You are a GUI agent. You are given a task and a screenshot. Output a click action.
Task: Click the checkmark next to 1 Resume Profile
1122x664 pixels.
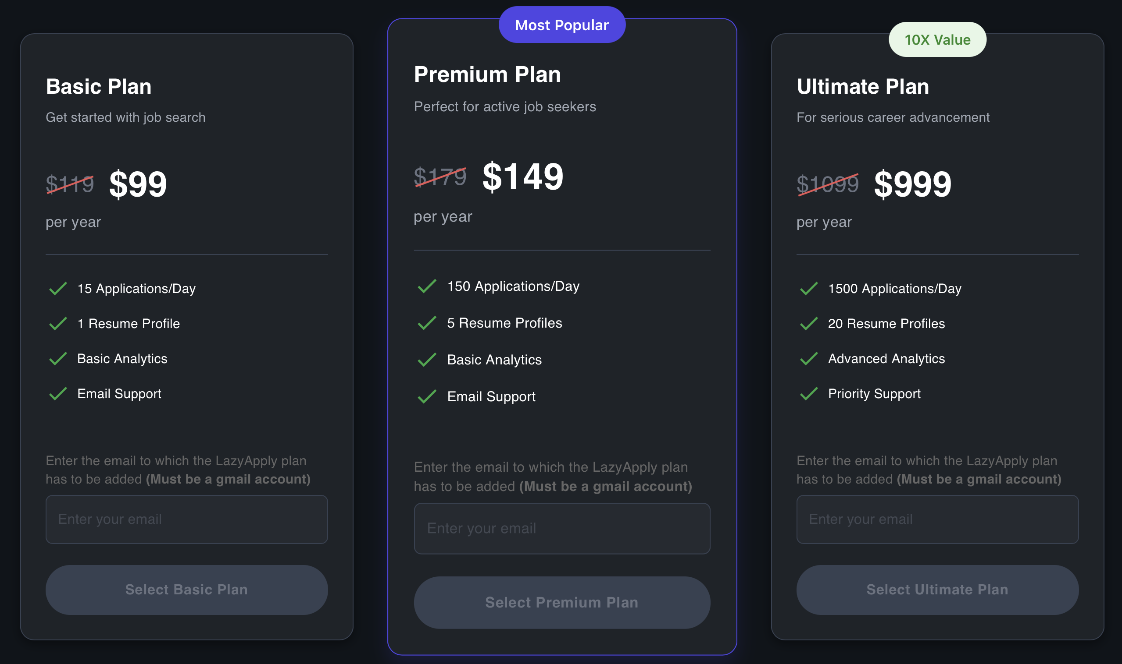point(58,324)
